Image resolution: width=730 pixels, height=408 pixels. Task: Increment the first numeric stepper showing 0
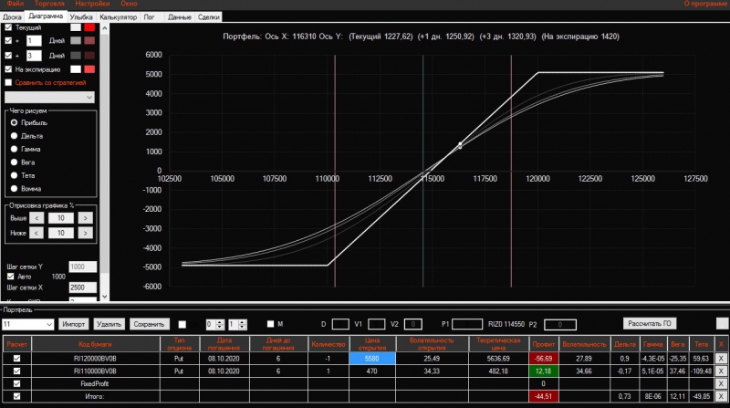point(220,322)
